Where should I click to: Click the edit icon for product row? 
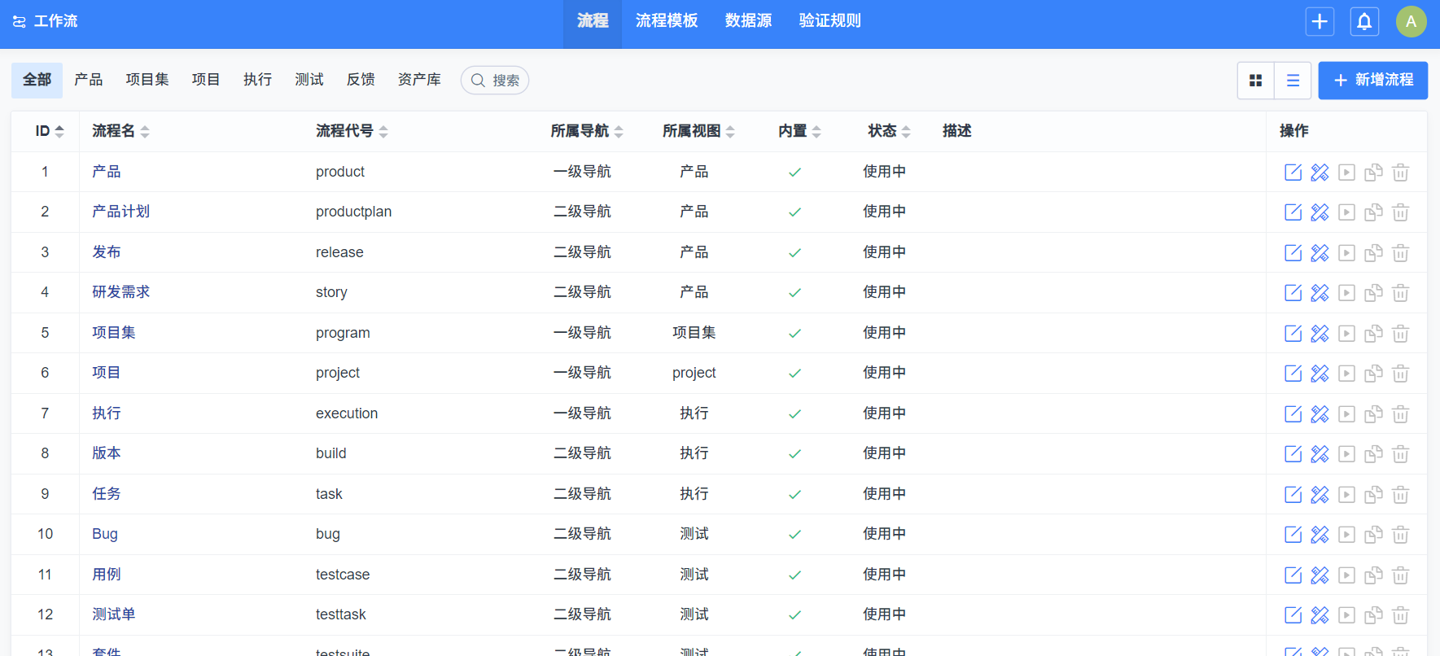1293,172
